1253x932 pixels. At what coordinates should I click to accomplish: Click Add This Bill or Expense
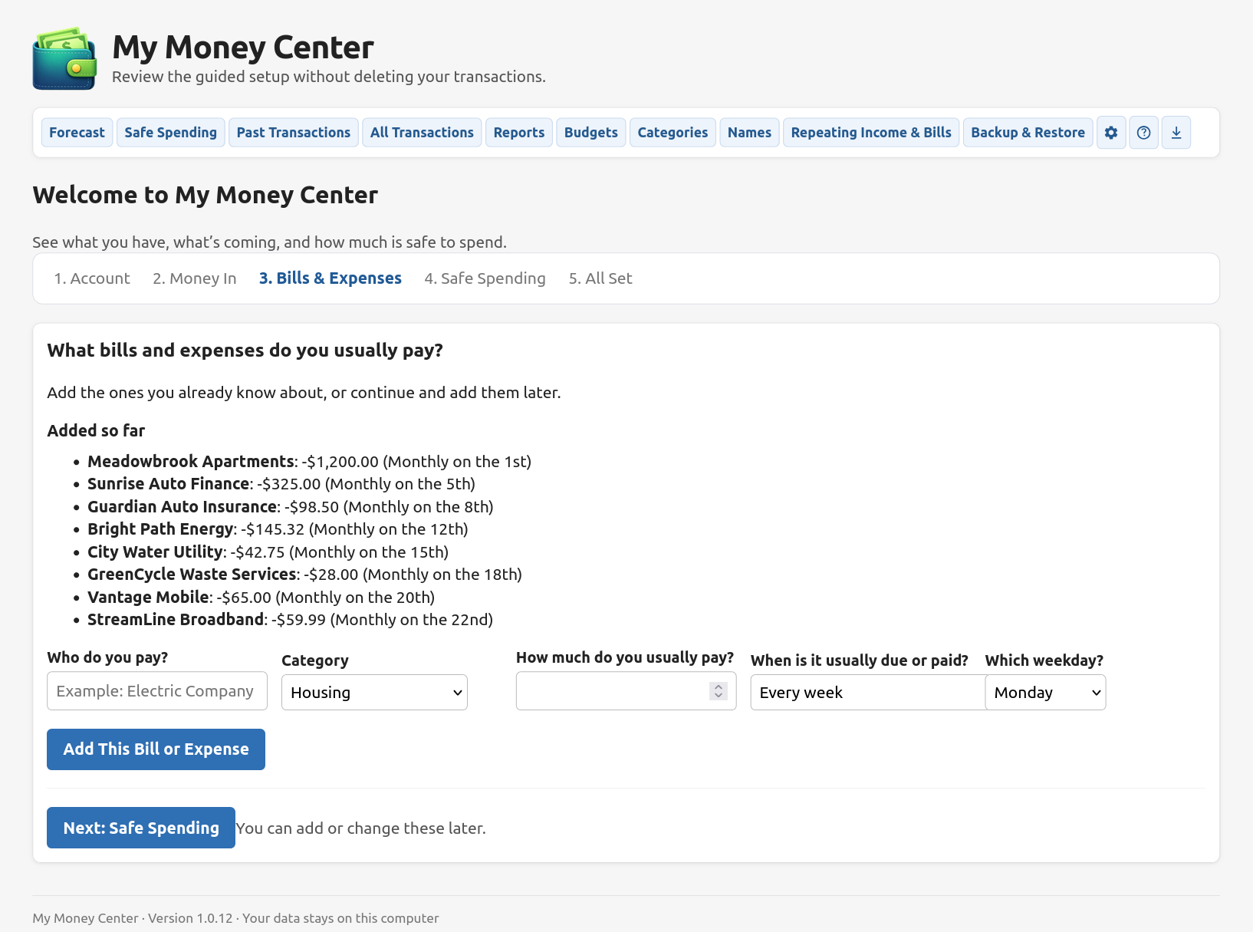click(x=156, y=749)
